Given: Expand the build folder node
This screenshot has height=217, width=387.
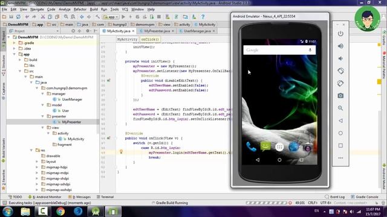Looking at the screenshot, I should tap(20, 60).
